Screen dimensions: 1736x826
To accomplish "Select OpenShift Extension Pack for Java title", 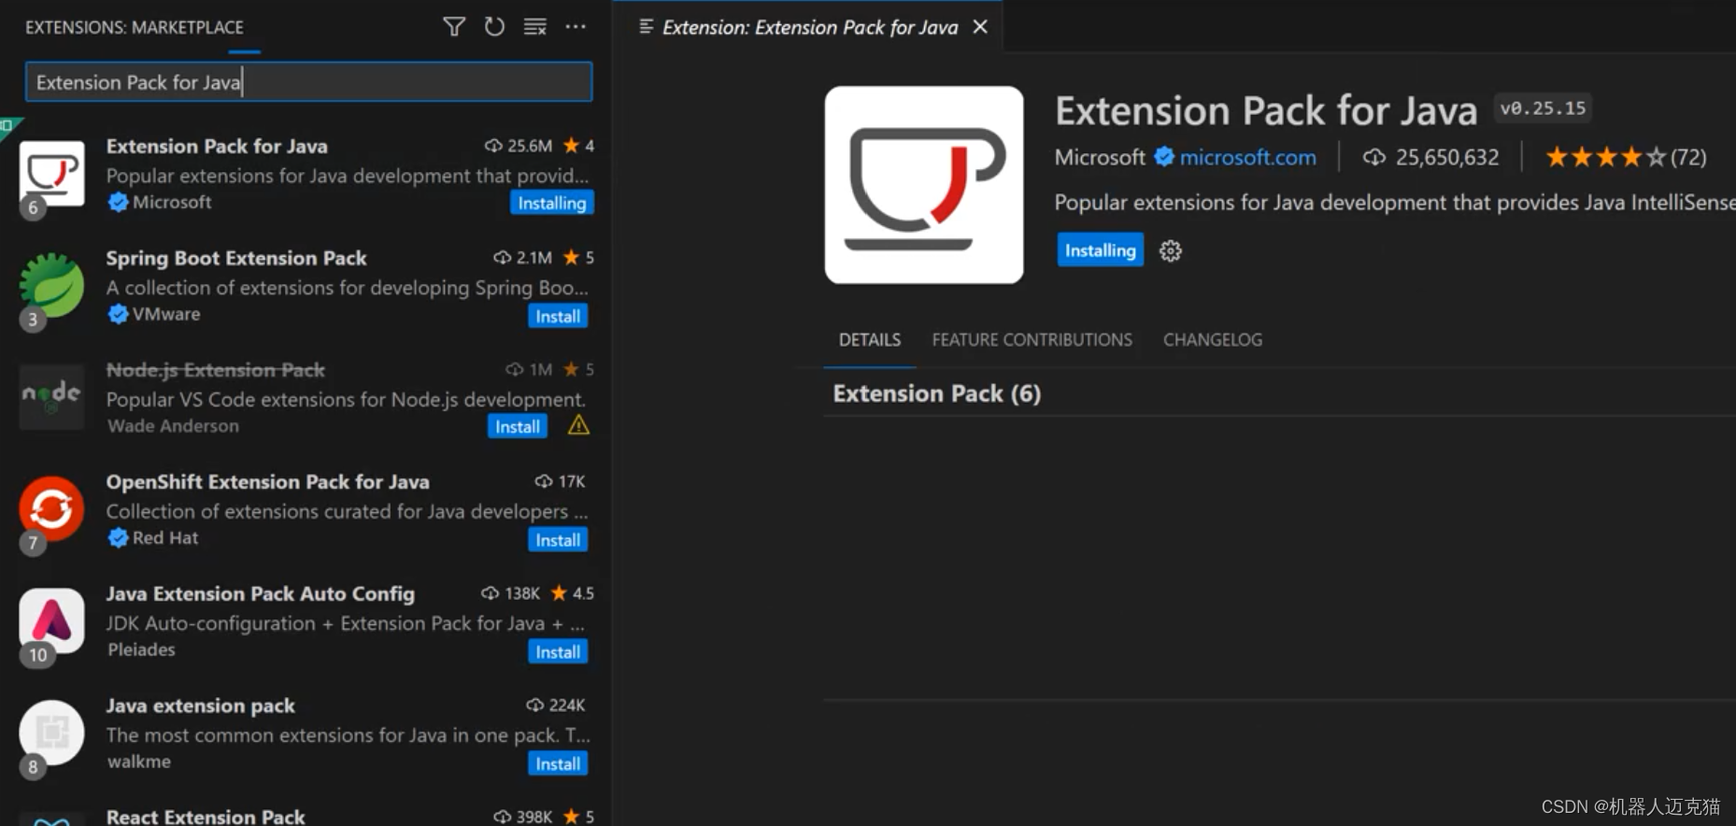I will click(x=268, y=482).
